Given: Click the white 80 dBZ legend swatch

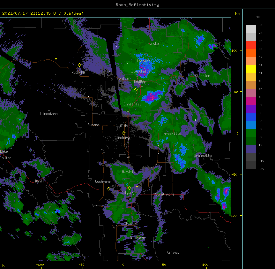Looking at the screenshot, I should click(x=251, y=29).
